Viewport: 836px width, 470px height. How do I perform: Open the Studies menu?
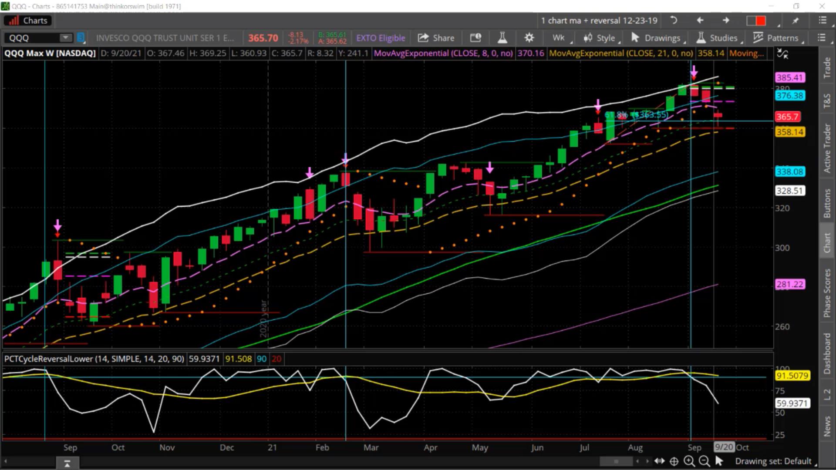pos(718,38)
